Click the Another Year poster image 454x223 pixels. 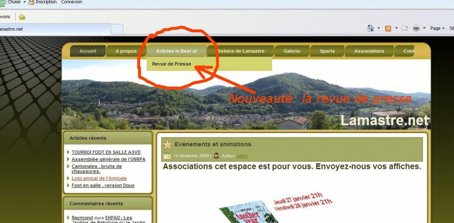coord(248,212)
